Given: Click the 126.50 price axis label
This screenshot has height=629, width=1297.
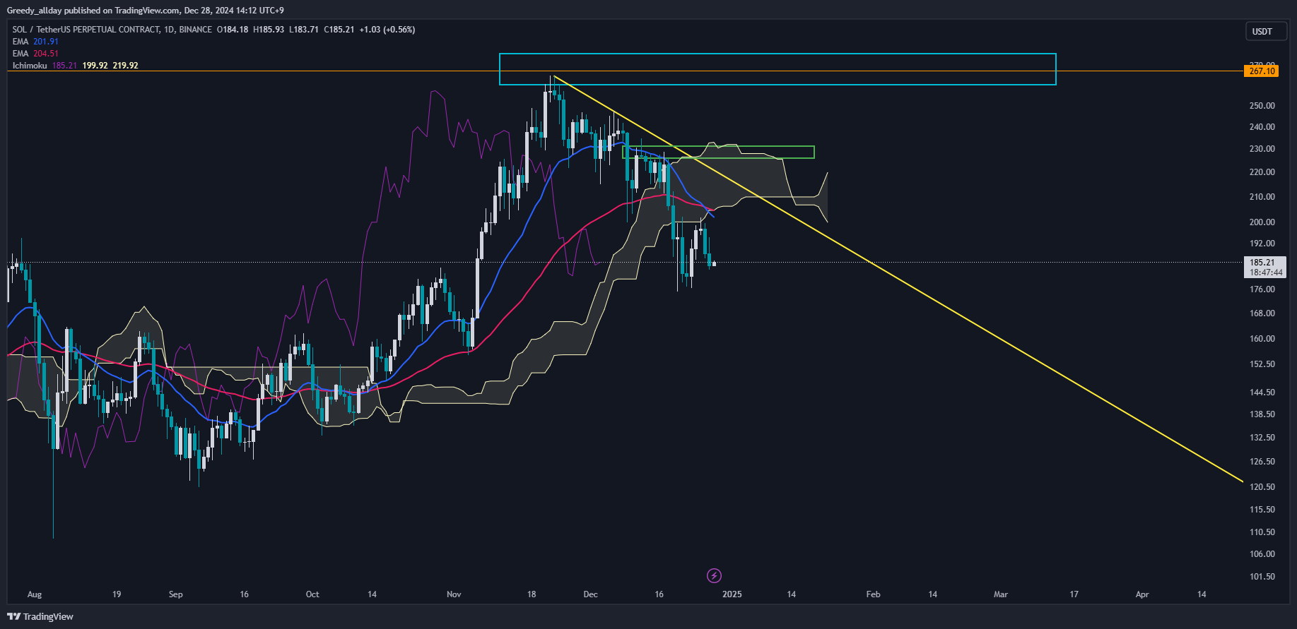Looking at the screenshot, I should click(x=1262, y=462).
